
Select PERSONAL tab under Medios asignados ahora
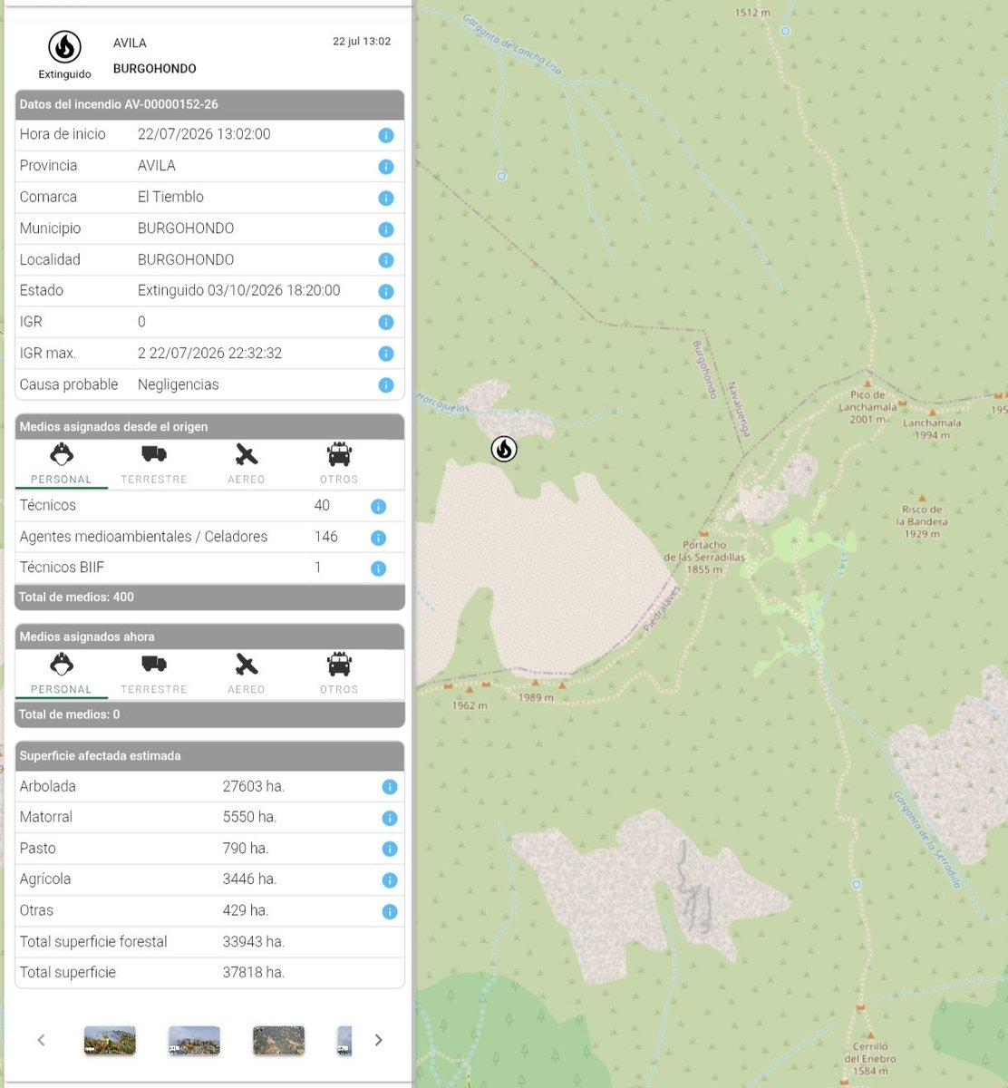point(62,675)
